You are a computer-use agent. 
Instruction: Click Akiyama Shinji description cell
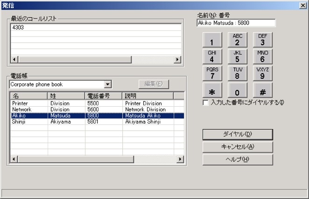tap(143, 122)
